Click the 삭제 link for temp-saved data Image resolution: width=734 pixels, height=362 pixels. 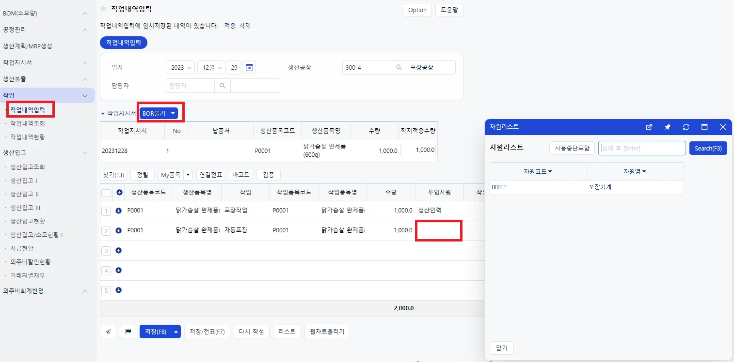coord(245,26)
